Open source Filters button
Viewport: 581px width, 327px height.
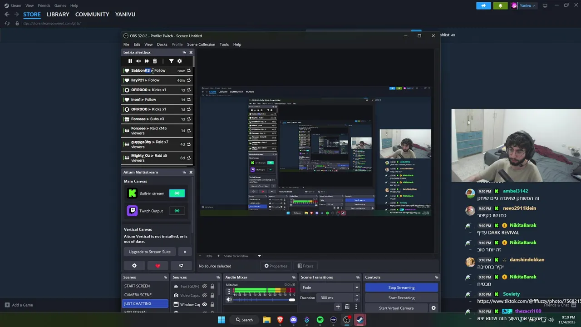pyautogui.click(x=305, y=266)
